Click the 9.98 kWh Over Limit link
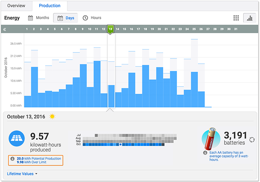Viewport: 260px width, 182px height. 32,162
